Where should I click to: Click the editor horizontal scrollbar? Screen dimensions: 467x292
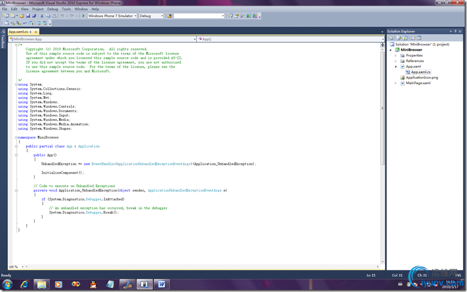[202, 267]
